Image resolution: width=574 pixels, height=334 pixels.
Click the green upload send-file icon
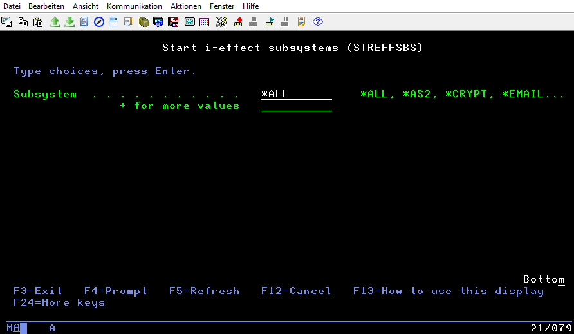[x=55, y=22]
